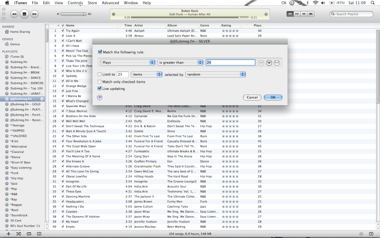Uncheck Match the following rule
380x238 pixels.
click(100, 52)
